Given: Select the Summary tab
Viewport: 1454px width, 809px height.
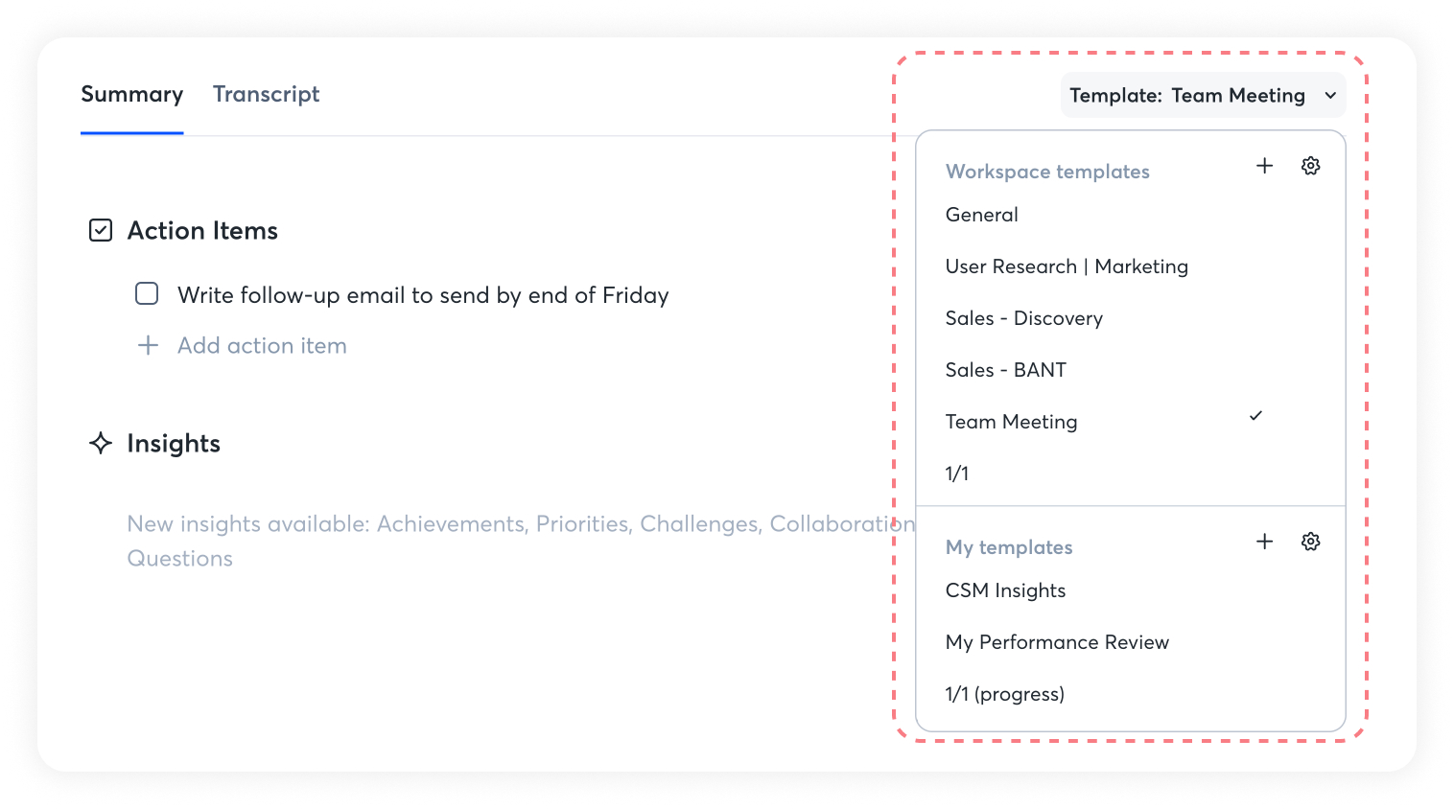Looking at the screenshot, I should pos(131,94).
